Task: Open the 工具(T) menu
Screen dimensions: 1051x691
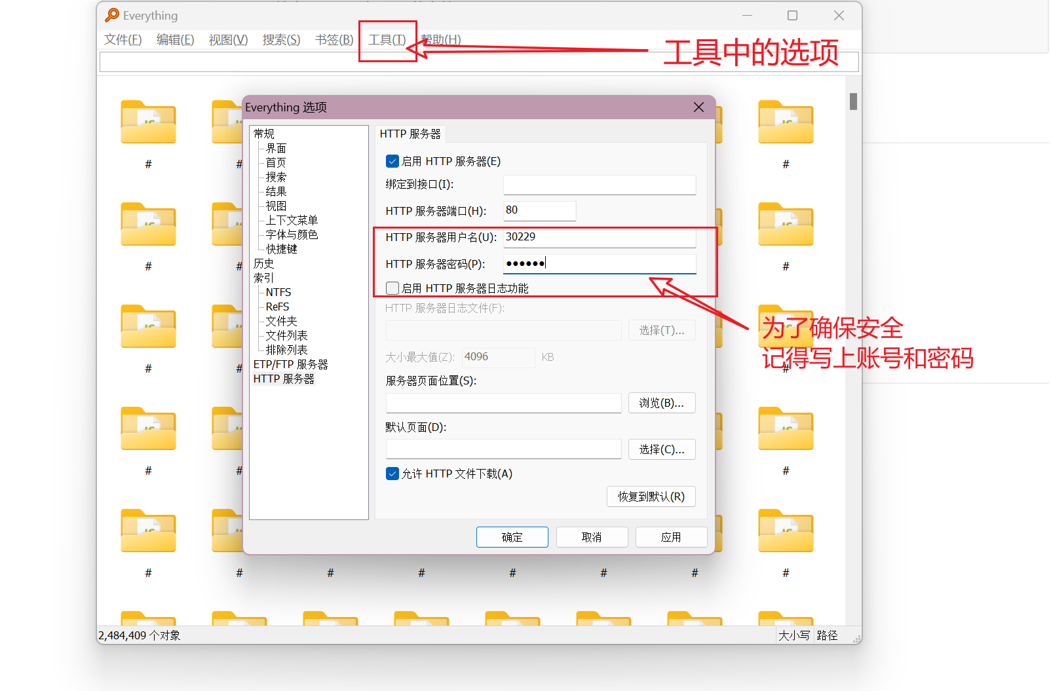Action: tap(387, 40)
